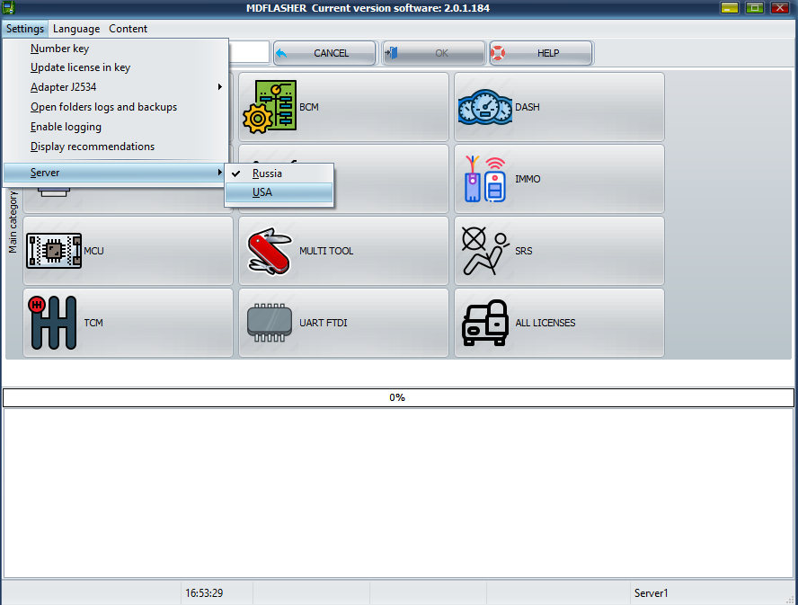Click the Main category vertical label
Viewport: 798px width, 605px height.
click(x=13, y=222)
